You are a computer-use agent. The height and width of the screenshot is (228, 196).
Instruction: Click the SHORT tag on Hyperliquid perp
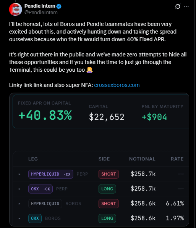coord(109,174)
